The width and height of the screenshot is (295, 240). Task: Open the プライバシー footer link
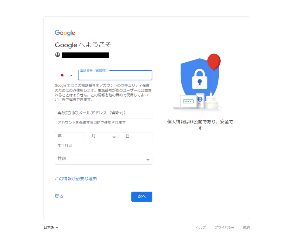[x=224, y=227]
